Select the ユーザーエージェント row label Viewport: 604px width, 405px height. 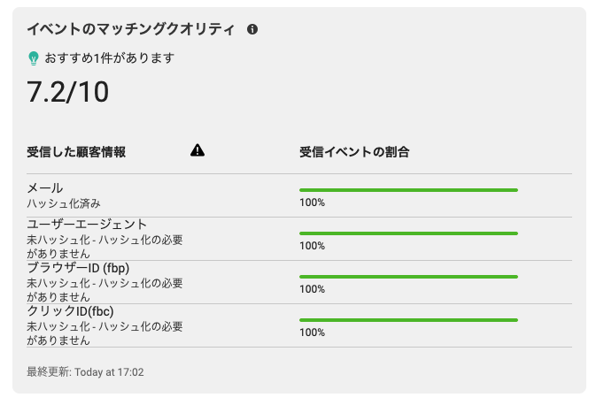(87, 225)
